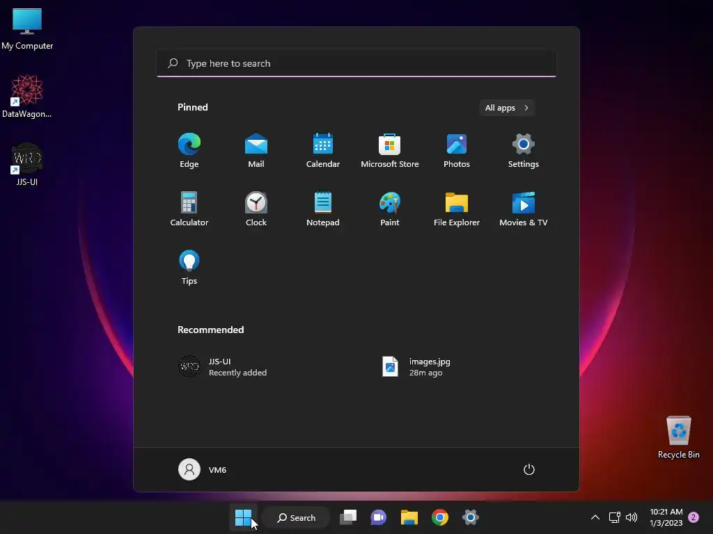The width and height of the screenshot is (713, 534).
Task: Launch Movies & TV app
Action: click(524, 209)
